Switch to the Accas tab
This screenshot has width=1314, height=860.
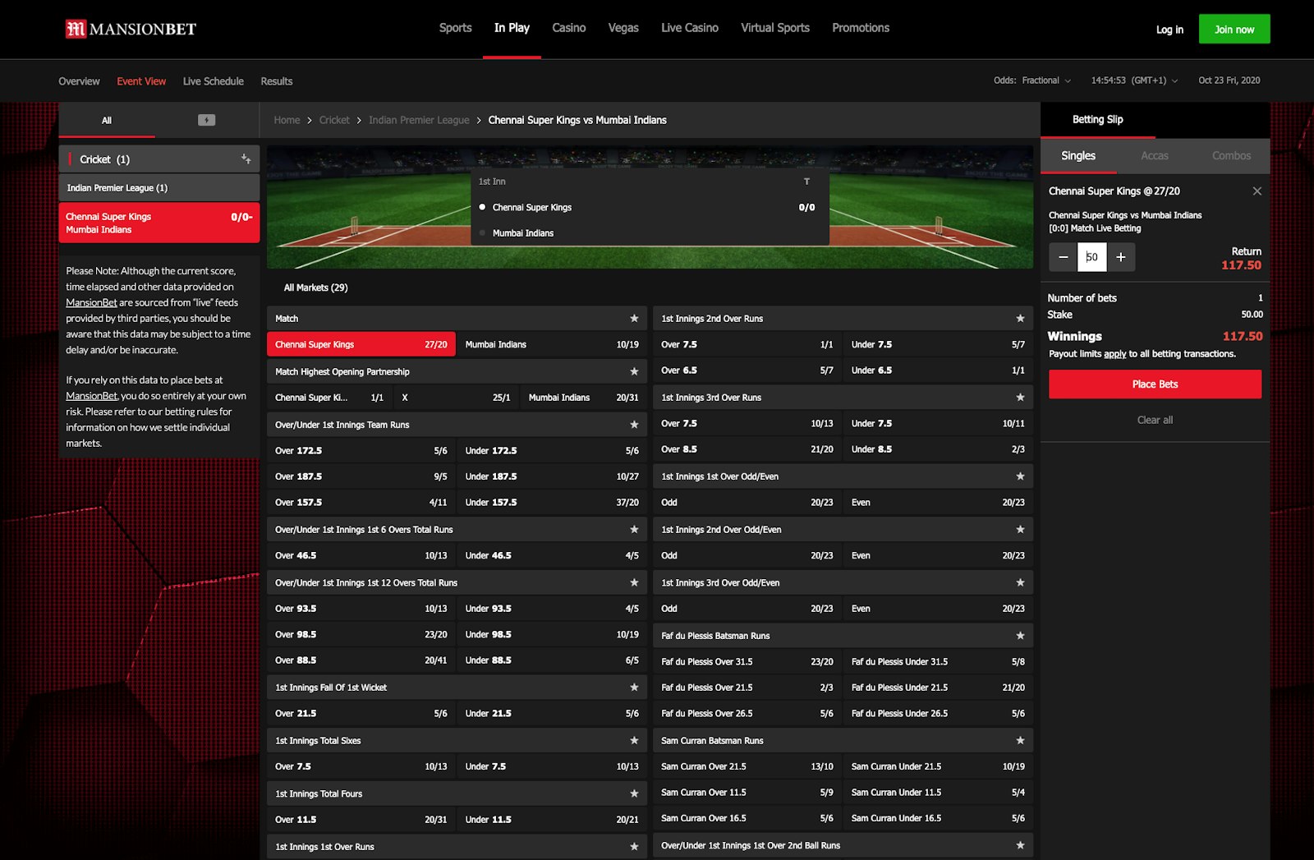click(1155, 155)
